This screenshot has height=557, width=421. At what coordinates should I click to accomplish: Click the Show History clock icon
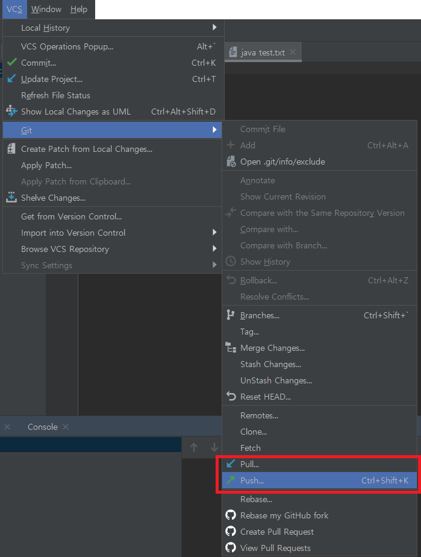pos(231,262)
